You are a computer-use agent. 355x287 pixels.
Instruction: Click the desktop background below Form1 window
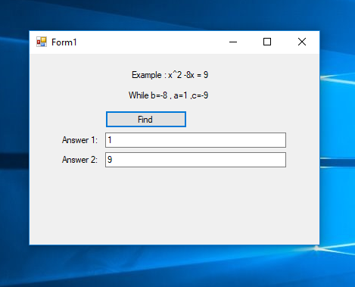click(174, 265)
